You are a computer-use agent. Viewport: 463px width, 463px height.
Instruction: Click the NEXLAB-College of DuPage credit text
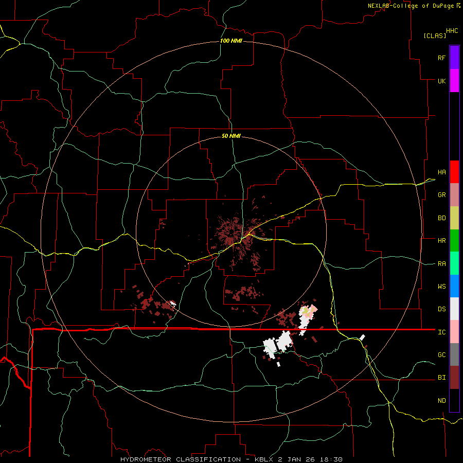click(x=411, y=6)
